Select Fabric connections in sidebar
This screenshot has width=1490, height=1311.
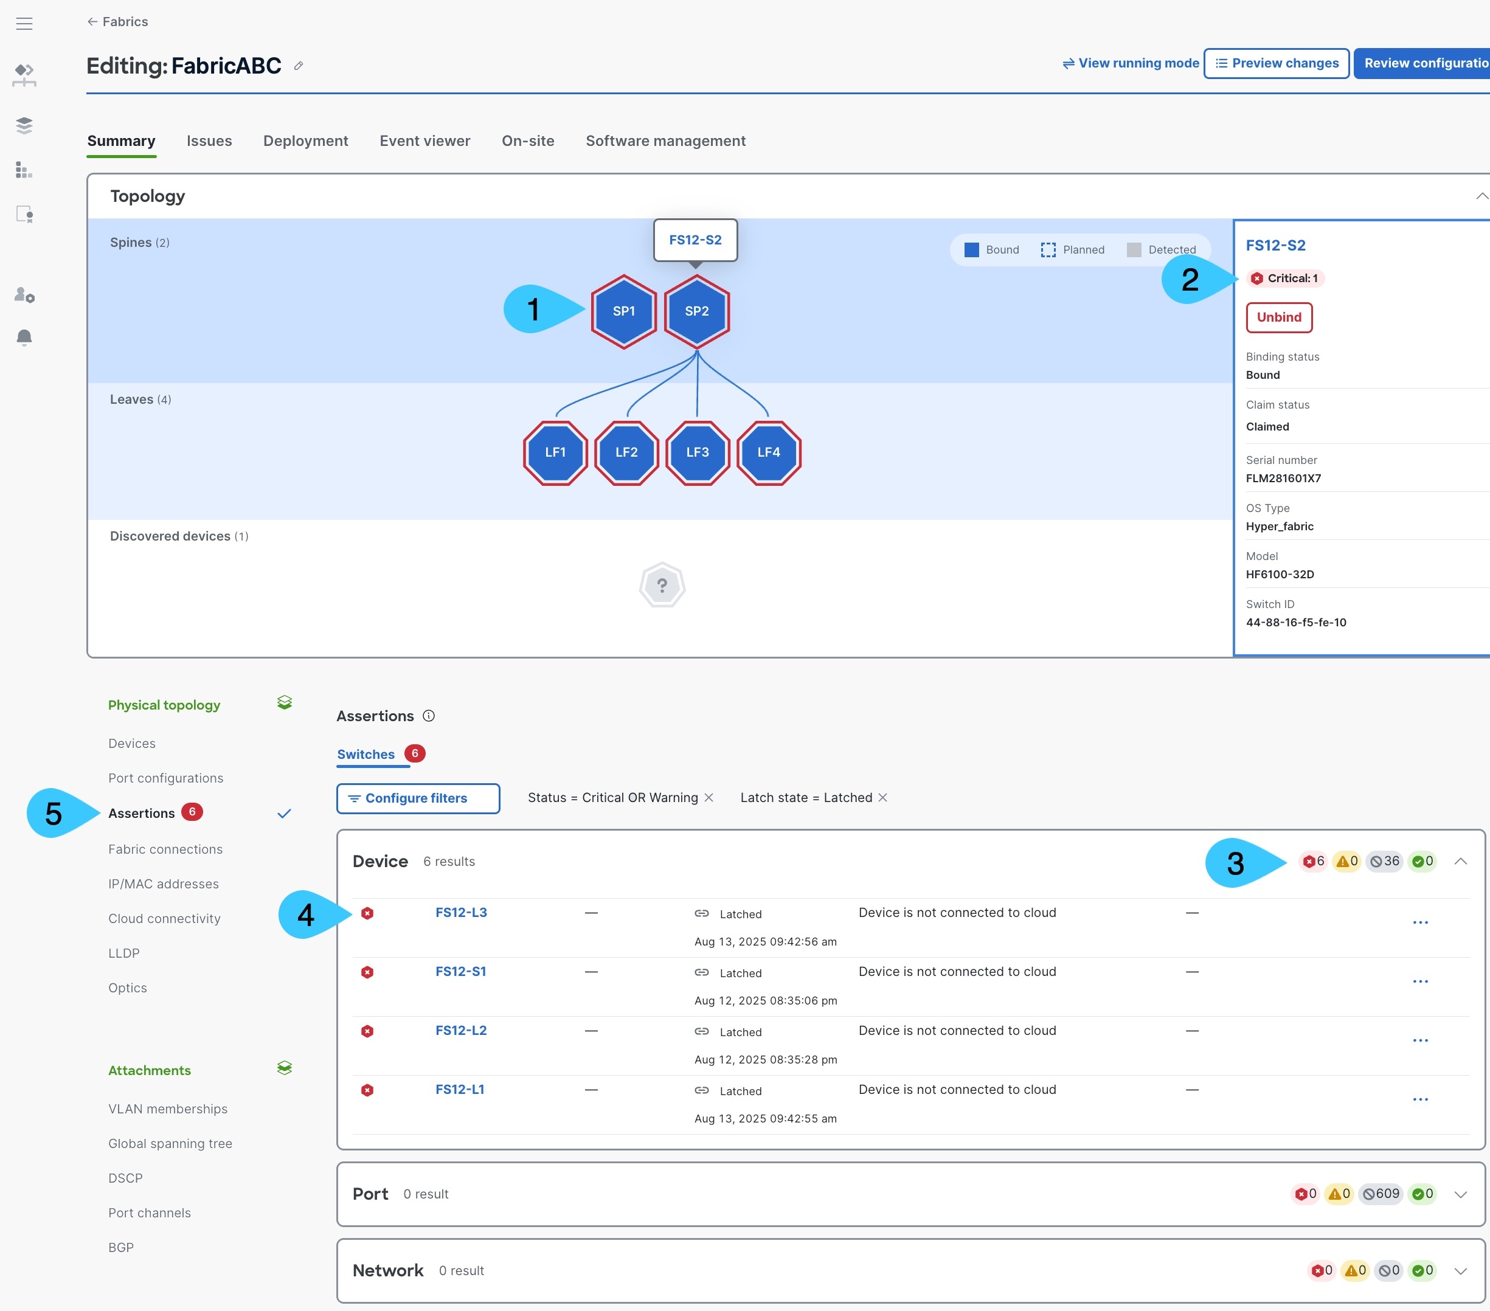[x=165, y=849]
